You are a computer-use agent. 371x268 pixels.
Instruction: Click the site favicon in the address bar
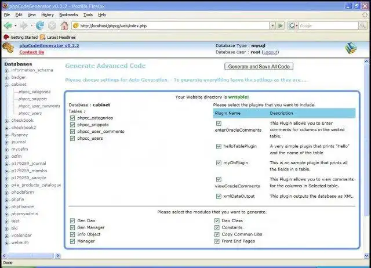tap(76, 26)
